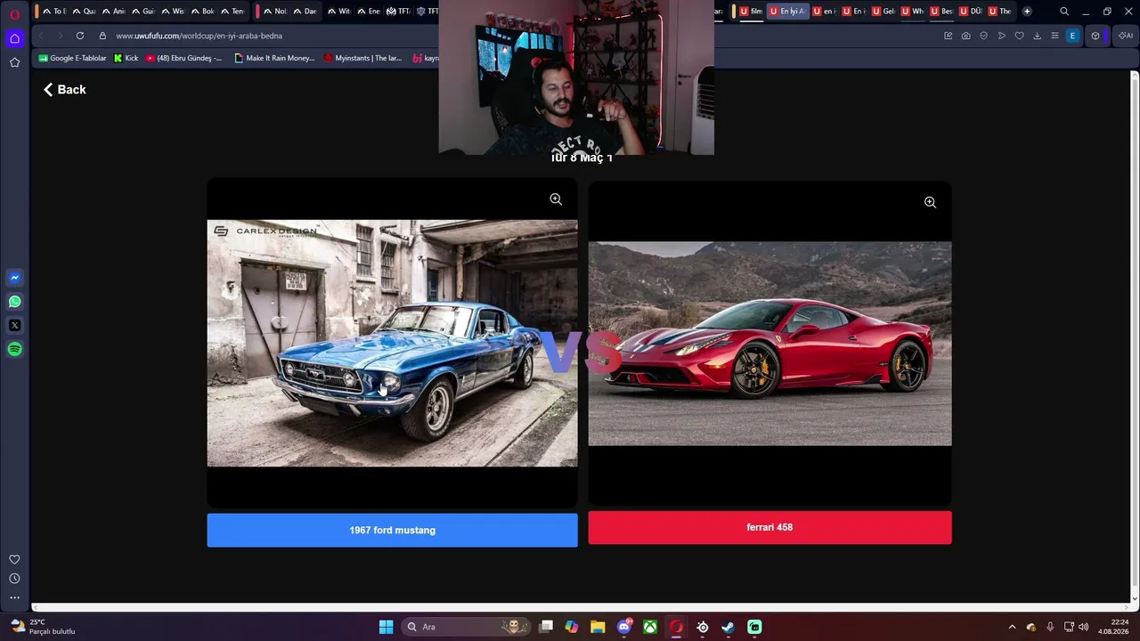Zoom into the 1967 ford mustang image
The width and height of the screenshot is (1140, 641).
click(556, 199)
